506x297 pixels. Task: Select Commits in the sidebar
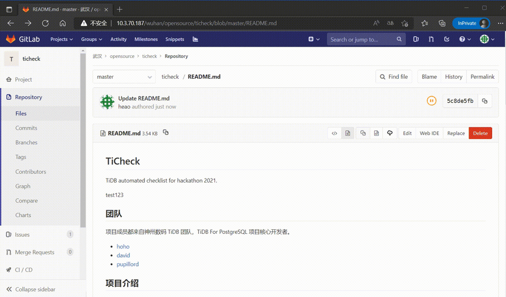26,128
